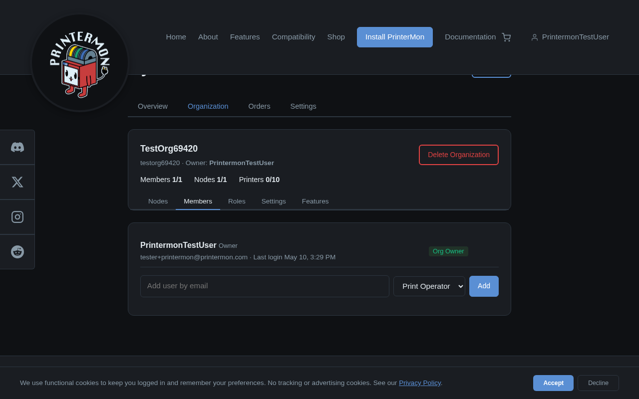Open the Compatibility page
This screenshot has height=399, width=639.
pos(294,37)
